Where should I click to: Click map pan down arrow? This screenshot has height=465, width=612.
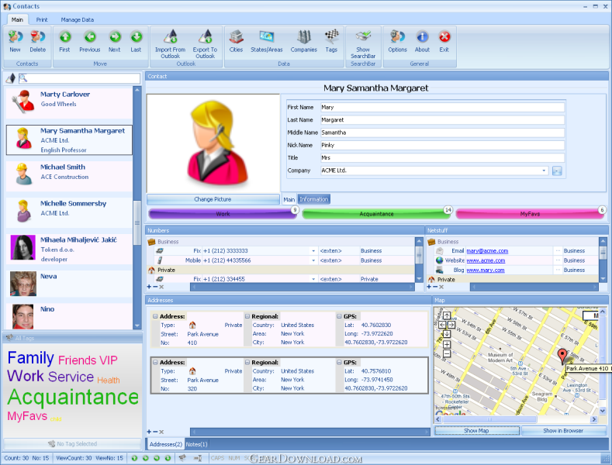(447, 334)
